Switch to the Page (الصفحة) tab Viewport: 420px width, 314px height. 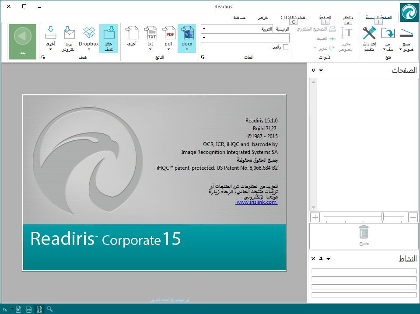pos(325,17)
